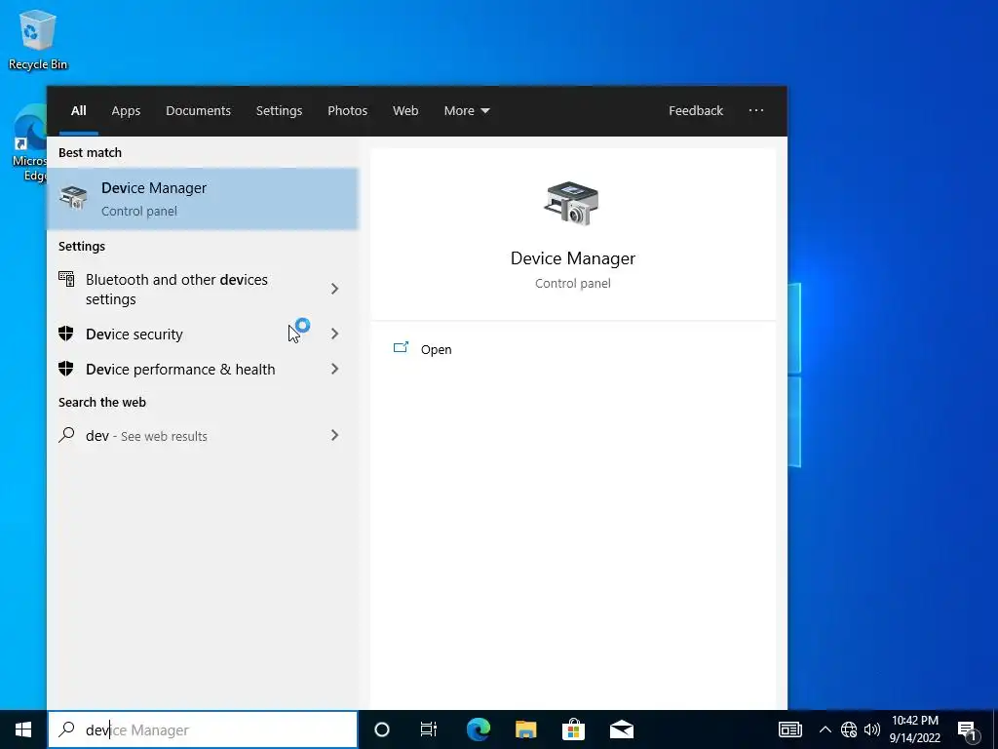Click in the taskbar search box
The image size is (998, 749).
203,729
